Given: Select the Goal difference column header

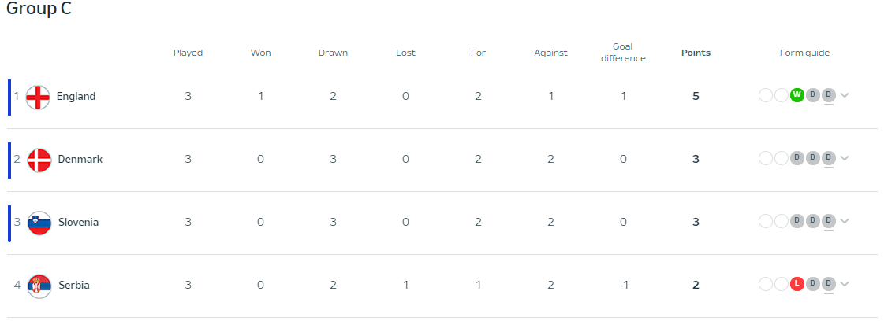Looking at the screenshot, I should (623, 53).
